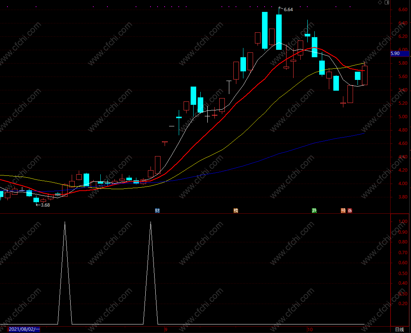Click the 6.64 high price label

coord(288,10)
